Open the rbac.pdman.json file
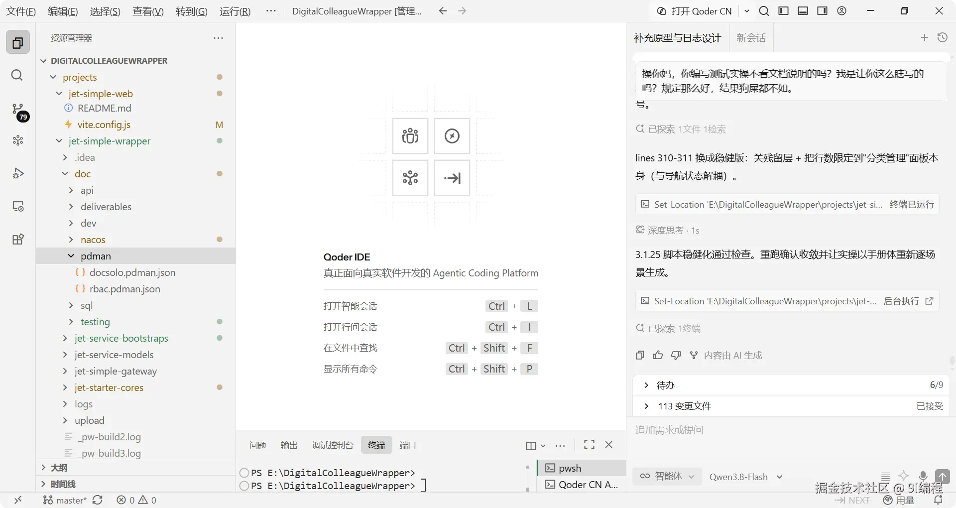The image size is (956, 508). click(124, 289)
